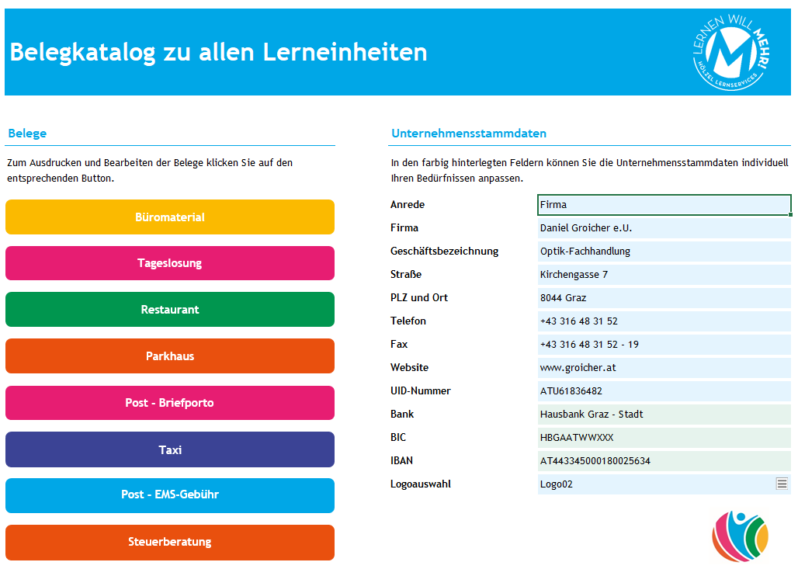Click the IBAN label
The height and width of the screenshot is (569, 798).
point(401,461)
